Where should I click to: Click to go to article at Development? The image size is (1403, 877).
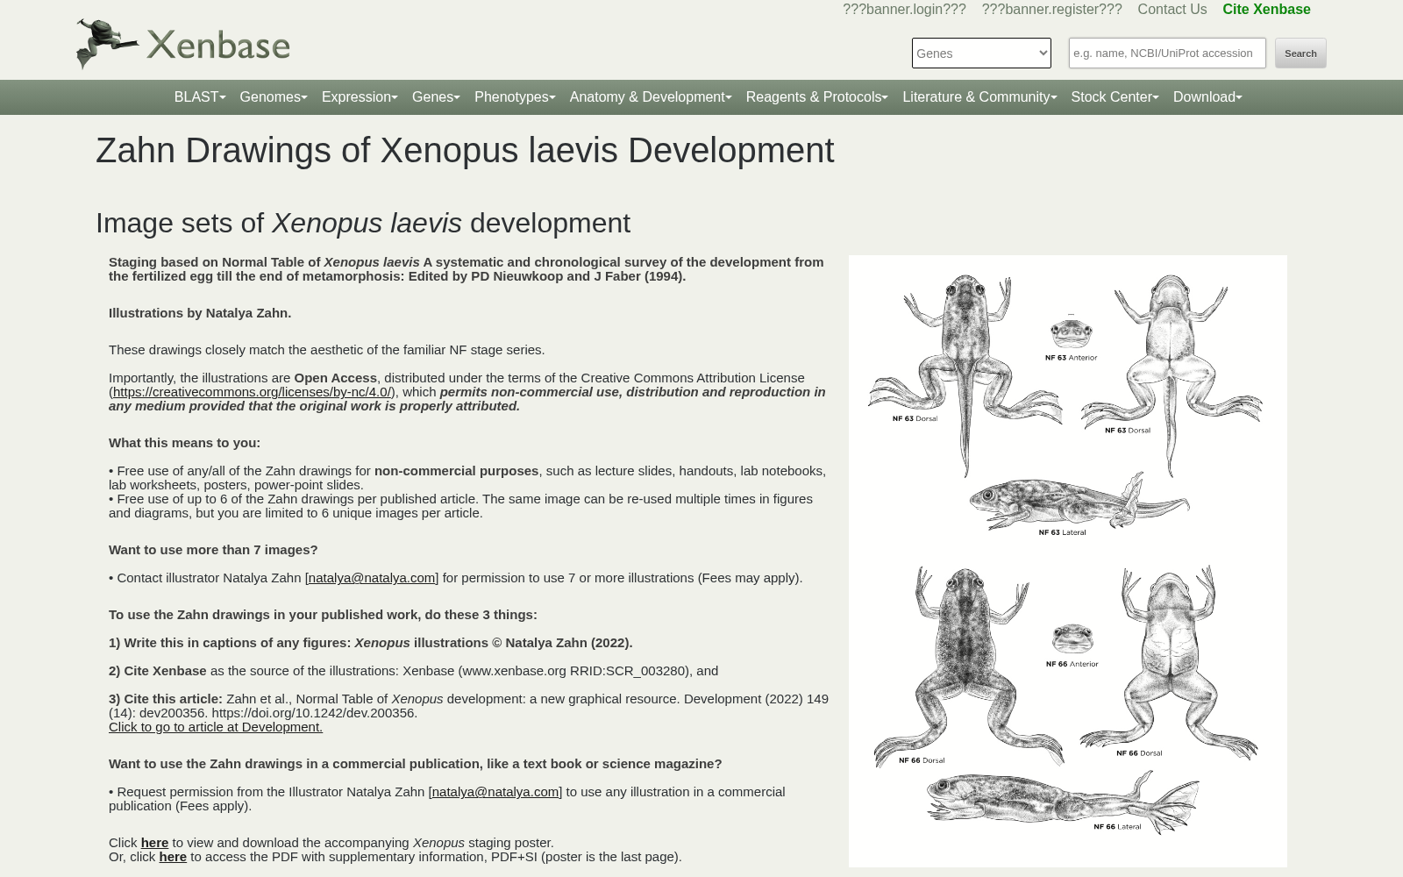pyautogui.click(x=216, y=726)
